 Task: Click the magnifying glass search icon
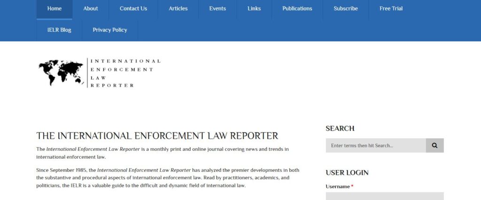pyautogui.click(x=434, y=146)
